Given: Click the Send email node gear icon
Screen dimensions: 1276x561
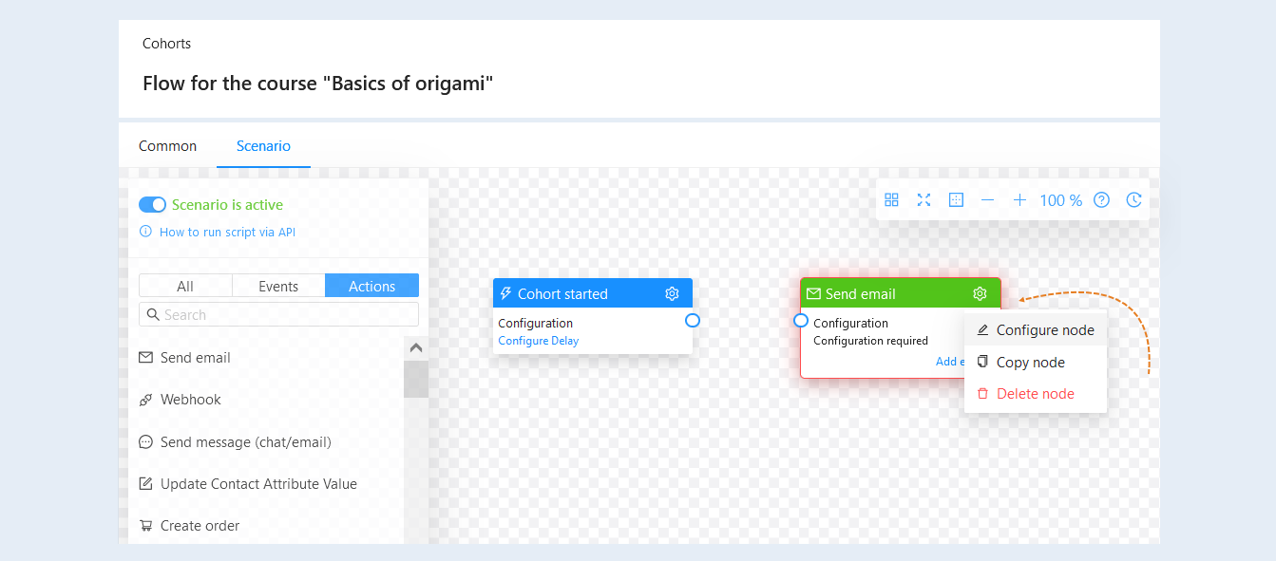Looking at the screenshot, I should point(981,293).
